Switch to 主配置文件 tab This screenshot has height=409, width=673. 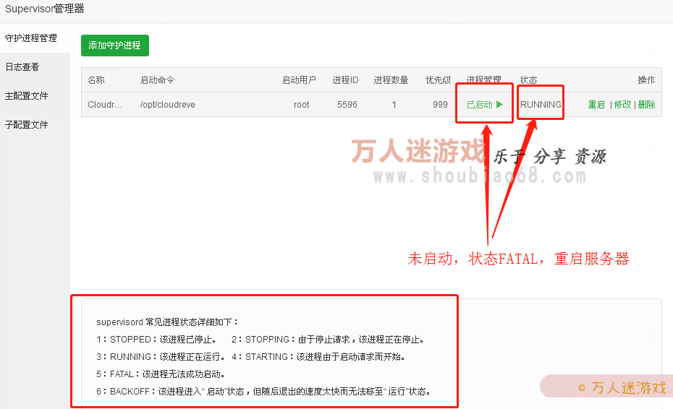[x=27, y=95]
